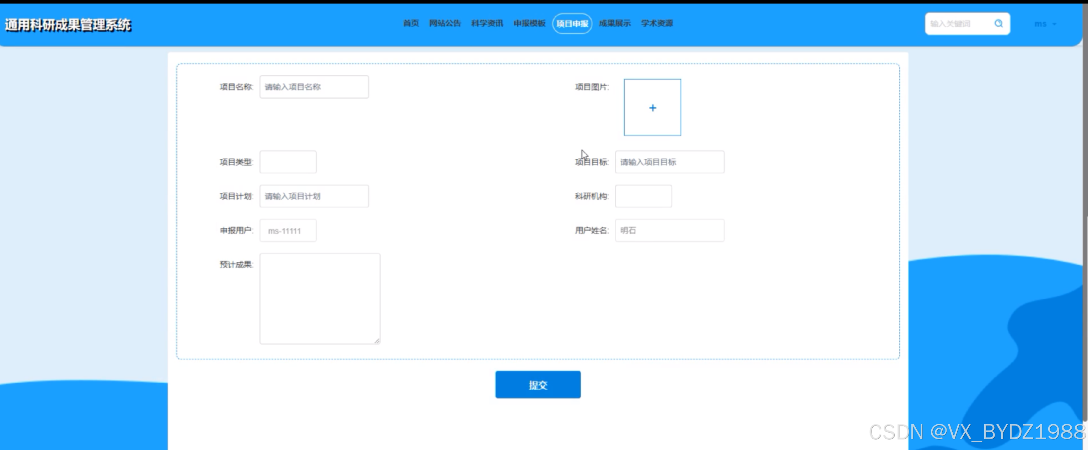
Task: Select the 项目申报 navigation tab
Action: click(572, 24)
